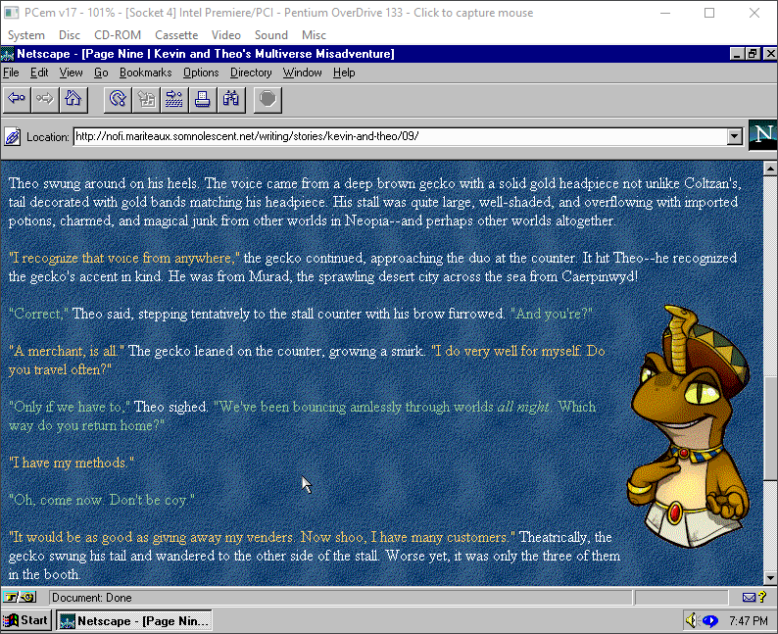
Task: Click the Load Images toolbar icon
Action: (x=146, y=98)
